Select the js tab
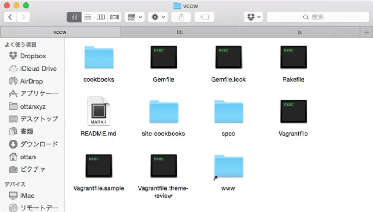Image resolution: width=373 pixels, height=212 pixels. [300, 32]
